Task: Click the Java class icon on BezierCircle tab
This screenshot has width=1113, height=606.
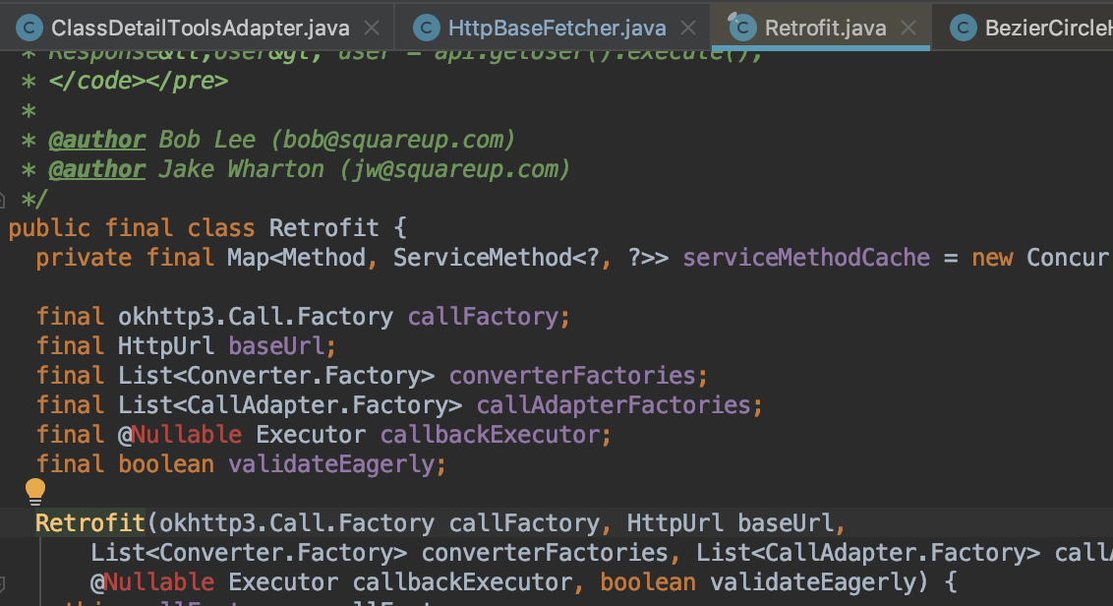Action: pyautogui.click(x=962, y=28)
